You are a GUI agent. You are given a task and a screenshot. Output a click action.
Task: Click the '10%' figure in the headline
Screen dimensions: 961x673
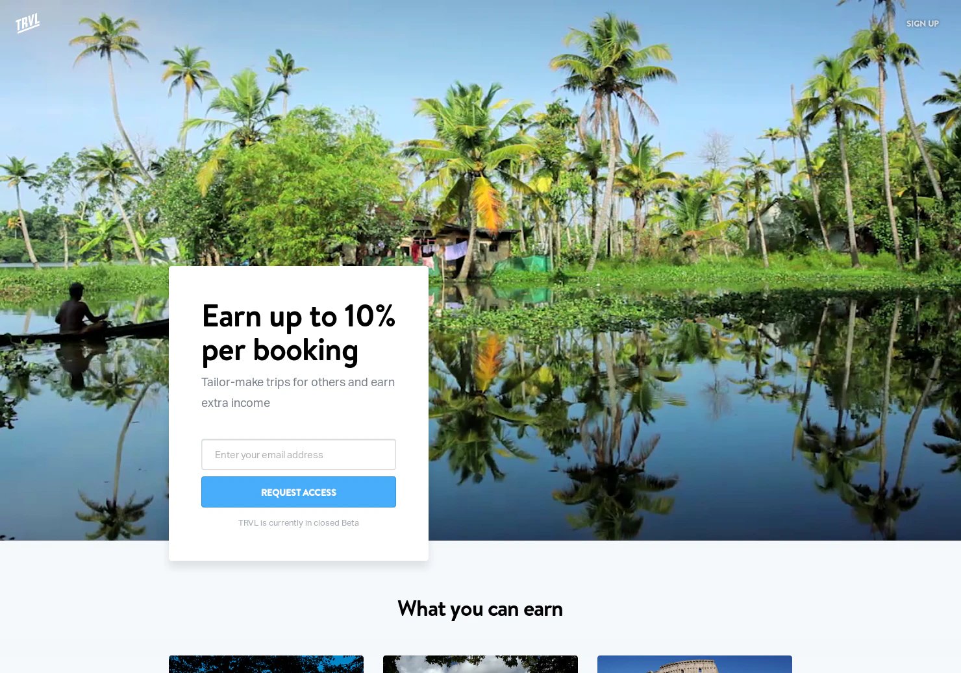coord(369,316)
